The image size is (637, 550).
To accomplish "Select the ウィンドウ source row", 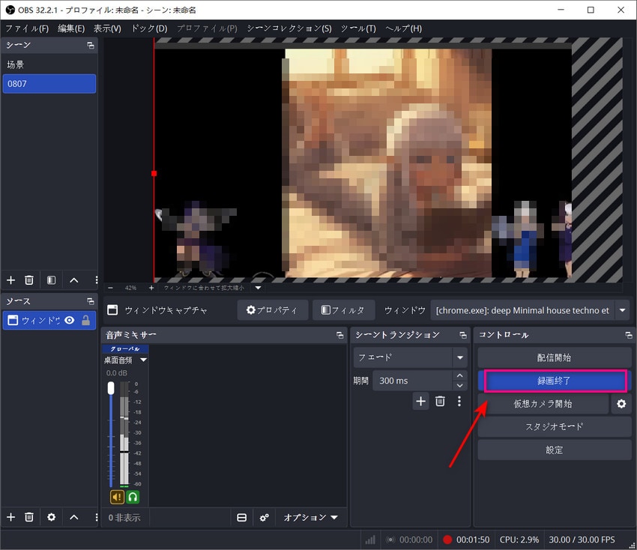I will point(49,320).
